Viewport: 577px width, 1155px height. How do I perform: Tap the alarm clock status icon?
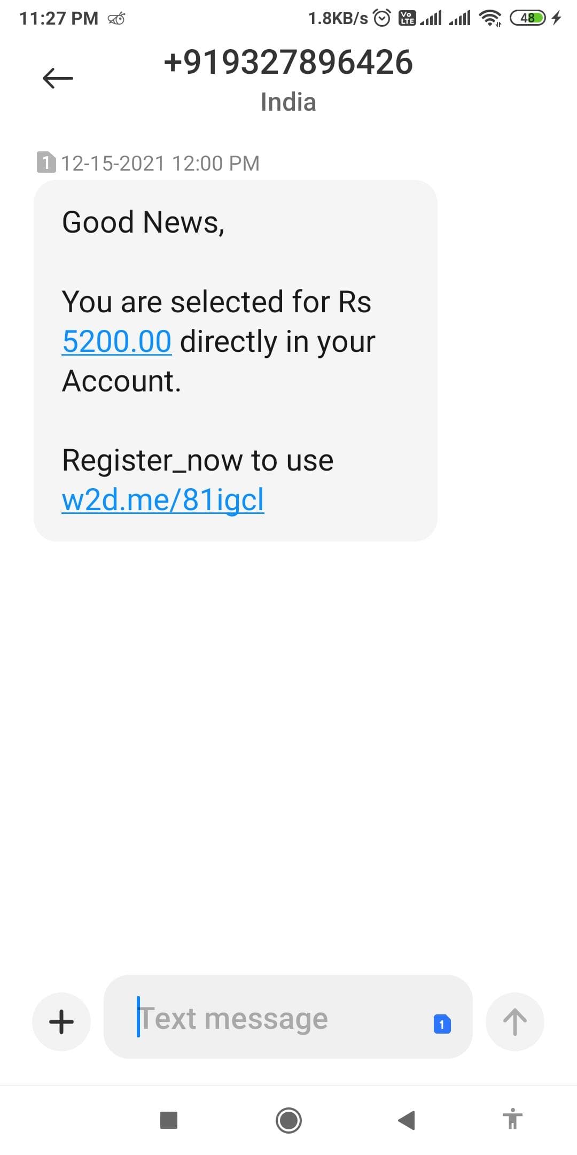point(382,18)
